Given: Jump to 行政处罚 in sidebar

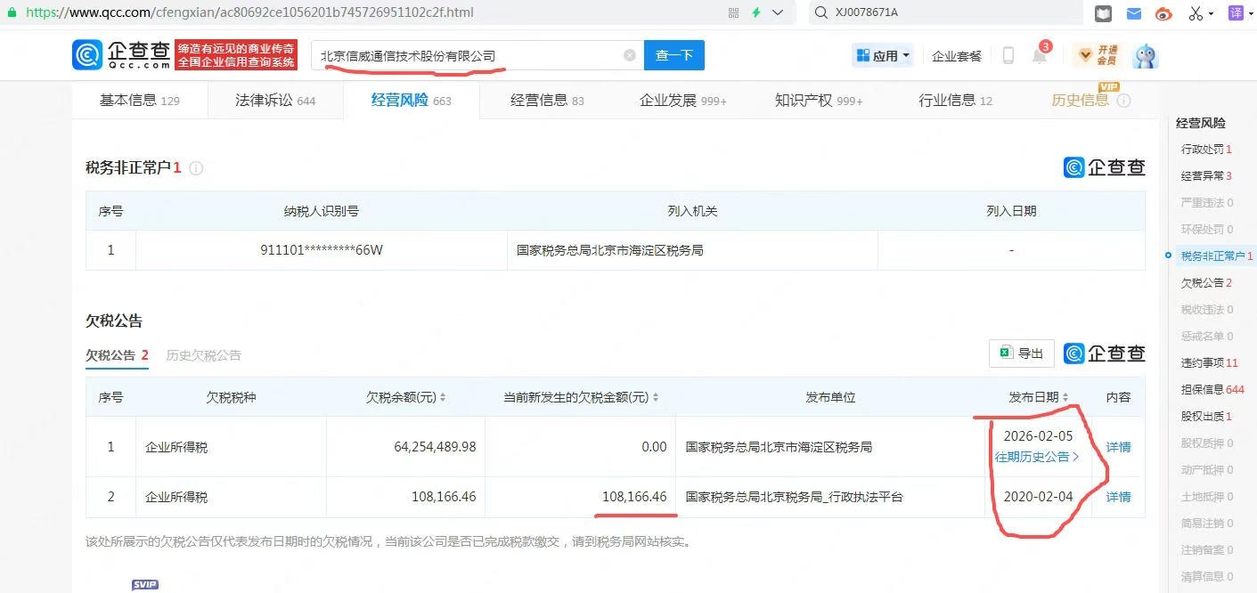Looking at the screenshot, I should click(1206, 150).
